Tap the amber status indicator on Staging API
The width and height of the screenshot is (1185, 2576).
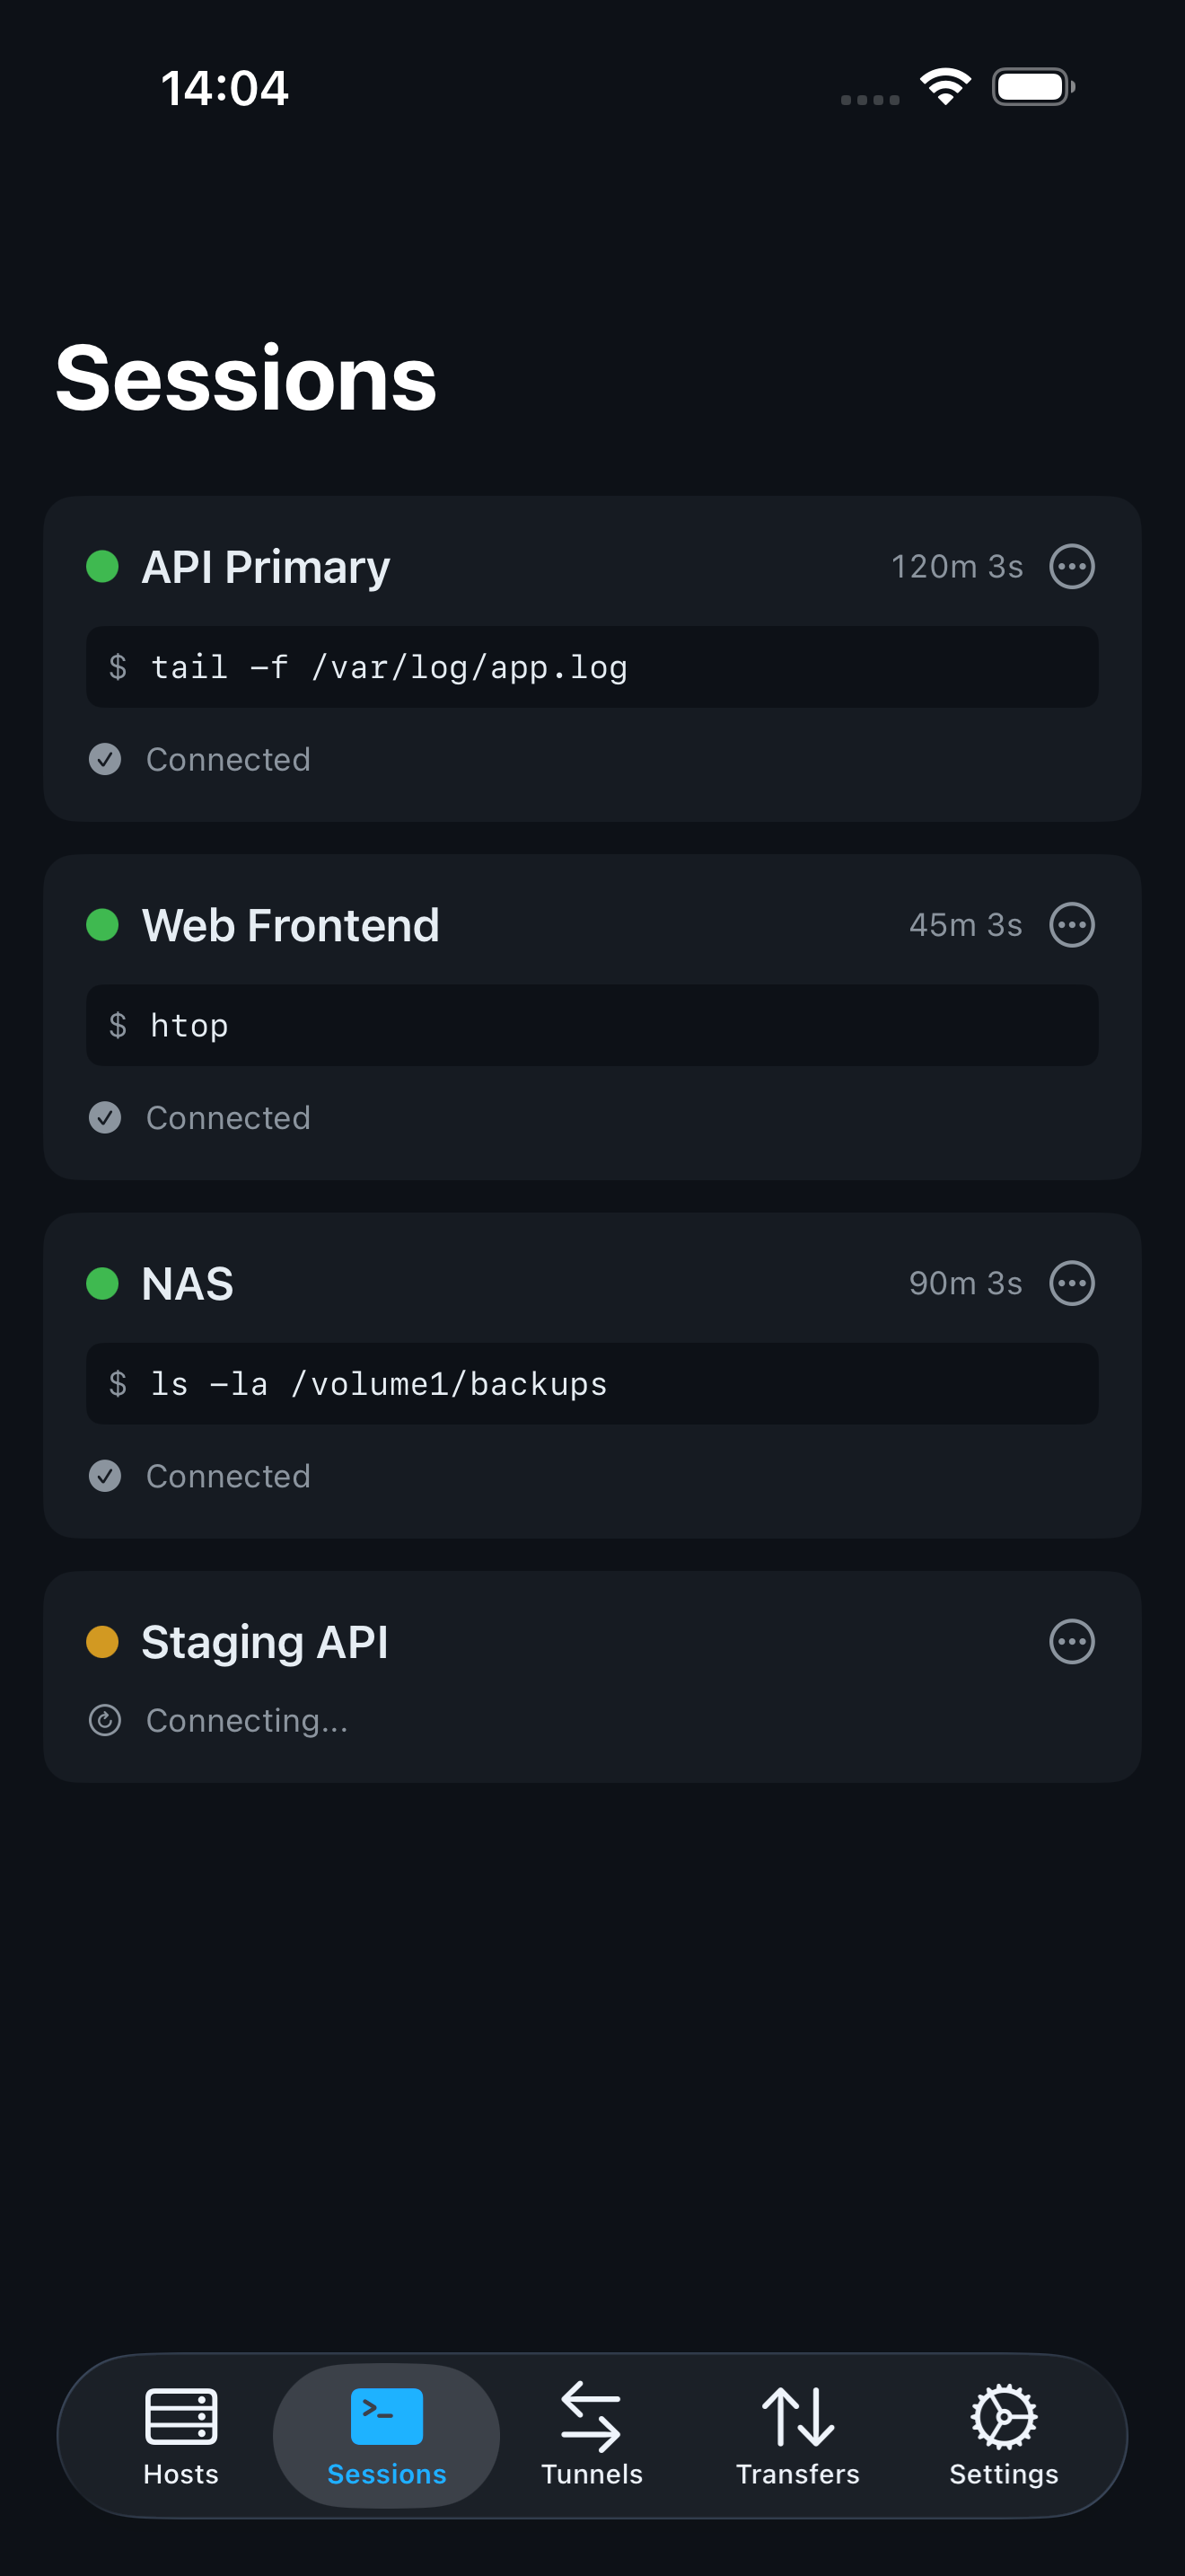click(103, 1641)
